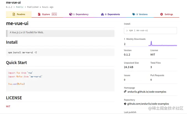Click the weekly downloads sparkline chart
This screenshot has height=114, width=187.
[163, 43]
